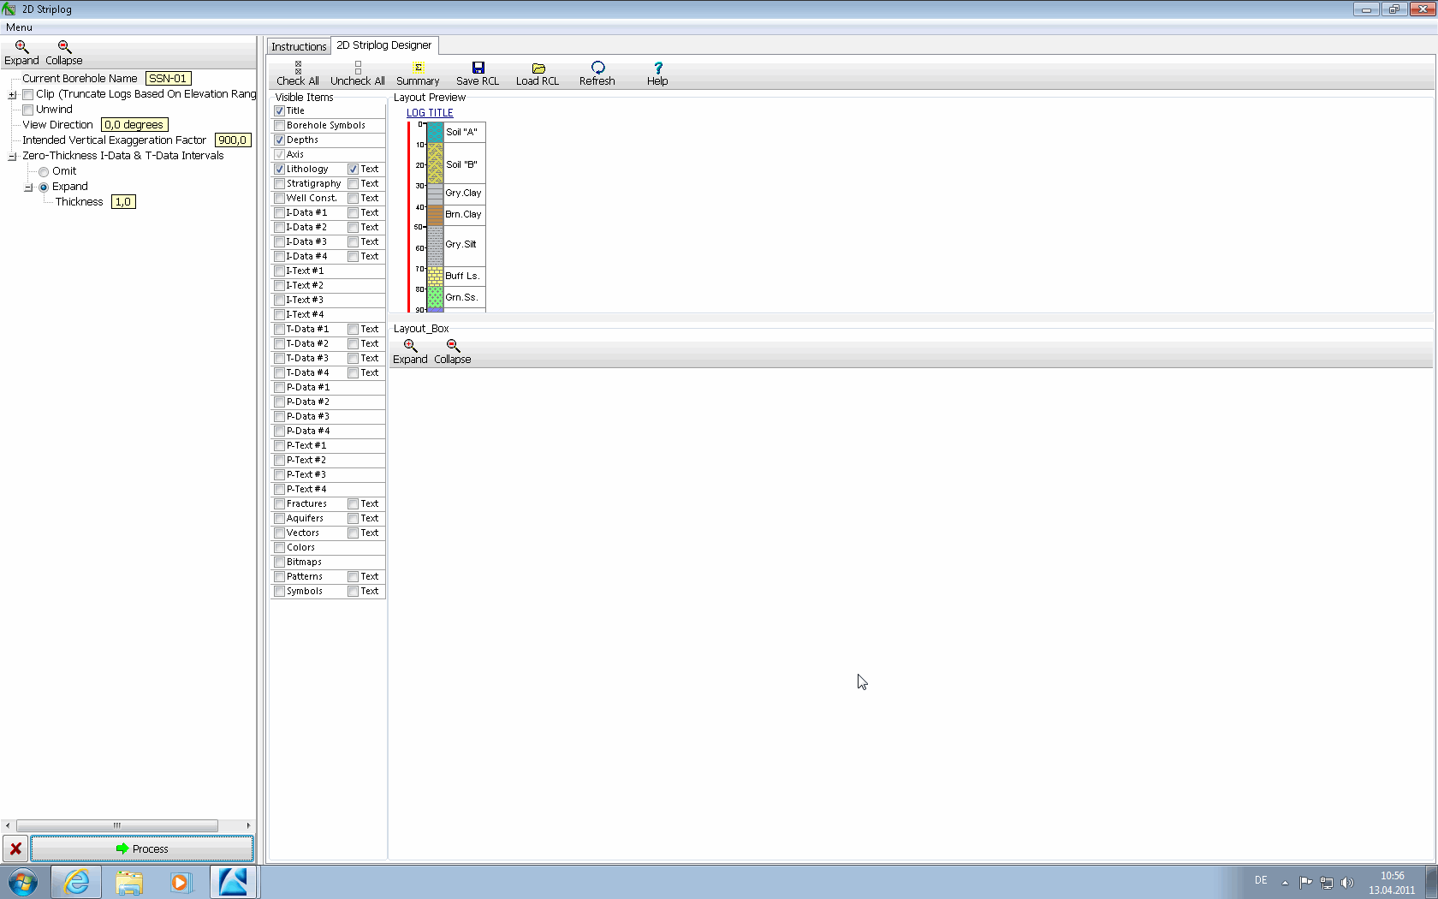Viewport: 1438px width, 899px height.
Task: Click the Process button
Action: tap(142, 848)
